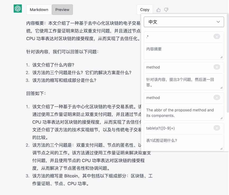Remove the '.*' rule with its X button
Viewport: 229px width, 195px height.
(x=217, y=36)
